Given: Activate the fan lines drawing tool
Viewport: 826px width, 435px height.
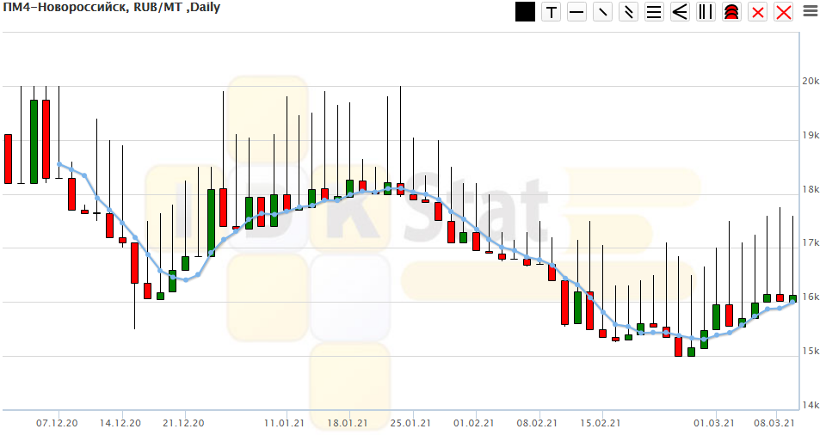Looking at the screenshot, I should (x=680, y=12).
